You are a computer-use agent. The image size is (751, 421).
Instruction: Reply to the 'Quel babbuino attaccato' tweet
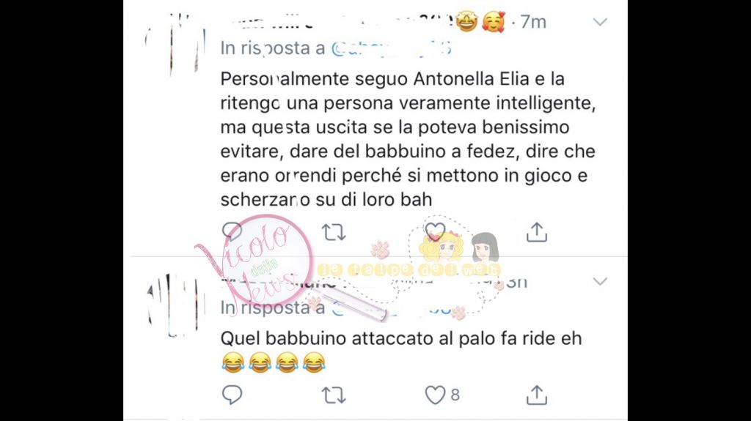(232, 395)
